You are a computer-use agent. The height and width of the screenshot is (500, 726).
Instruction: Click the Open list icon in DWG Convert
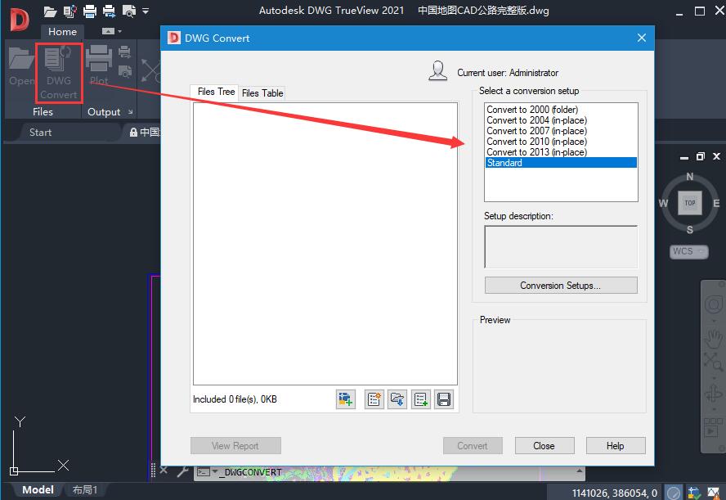pos(397,399)
